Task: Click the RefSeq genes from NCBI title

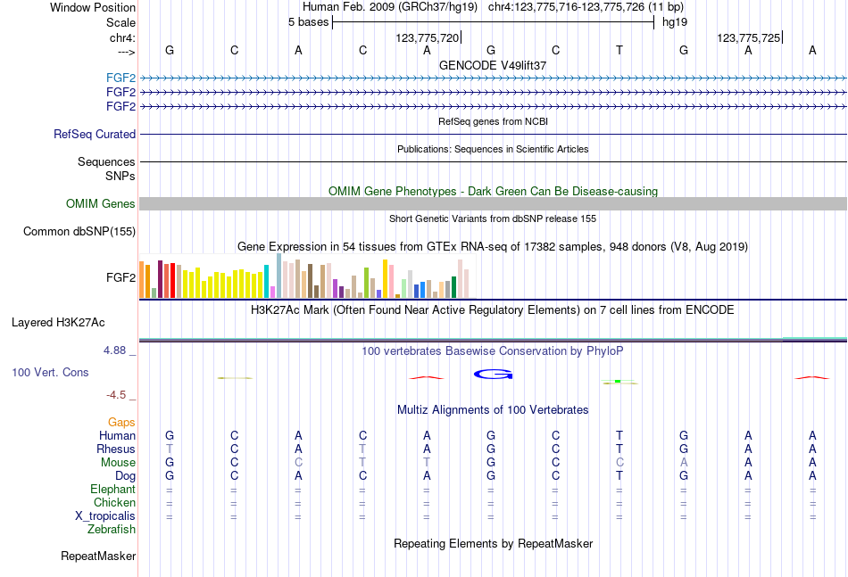Action: point(493,121)
